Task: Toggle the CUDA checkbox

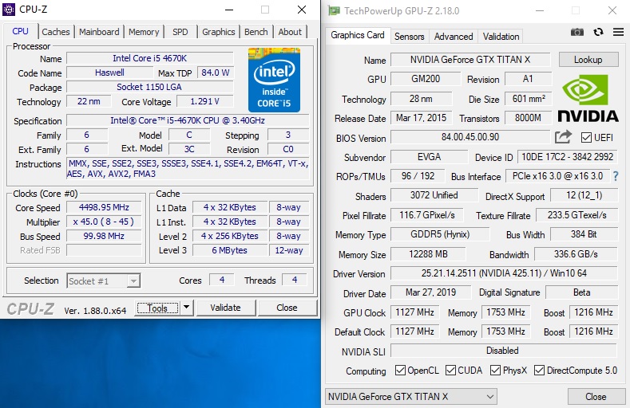Action: click(451, 371)
